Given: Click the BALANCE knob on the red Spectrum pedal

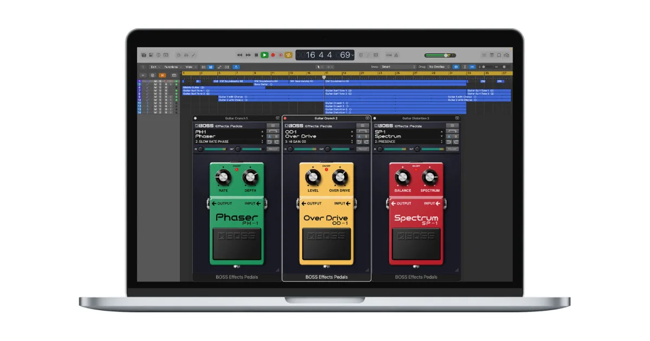Looking at the screenshot, I should pos(402,176).
